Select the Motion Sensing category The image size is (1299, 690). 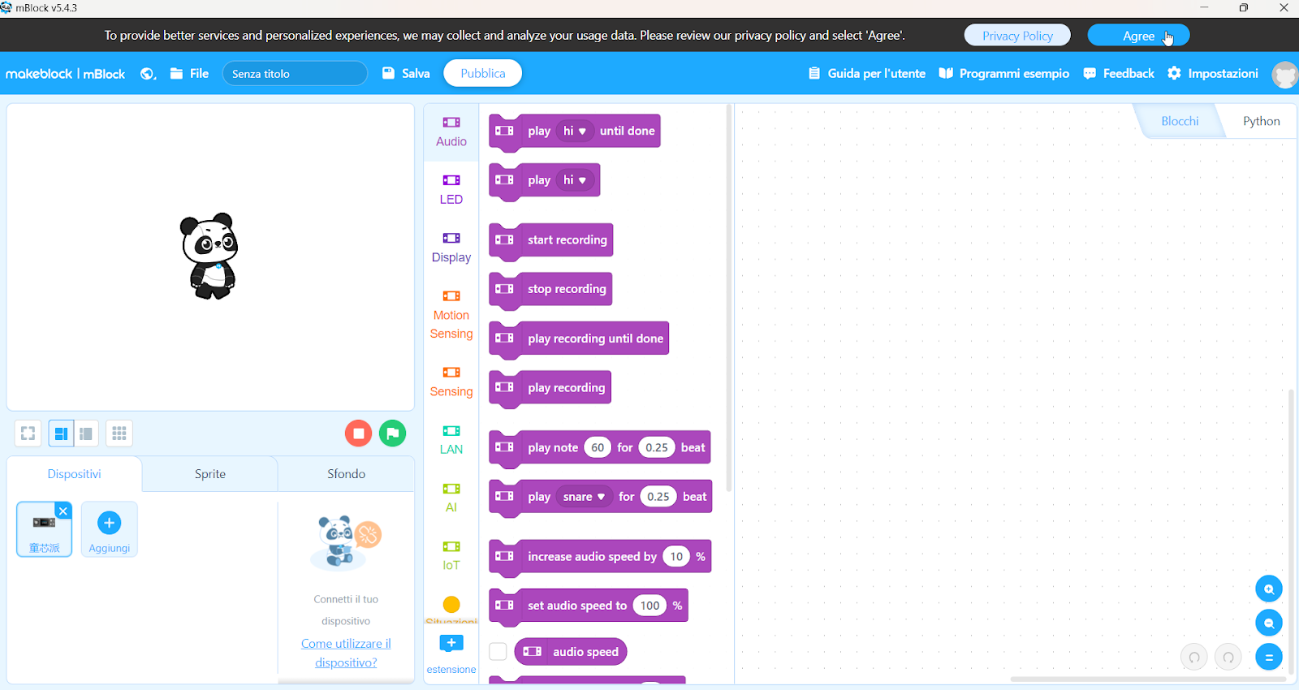(x=451, y=315)
